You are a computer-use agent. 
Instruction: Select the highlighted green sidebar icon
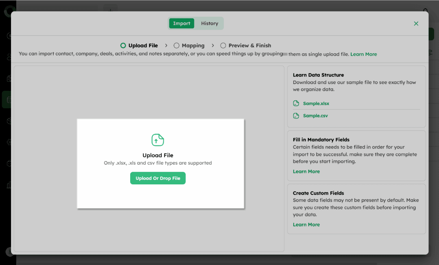(x=8, y=100)
